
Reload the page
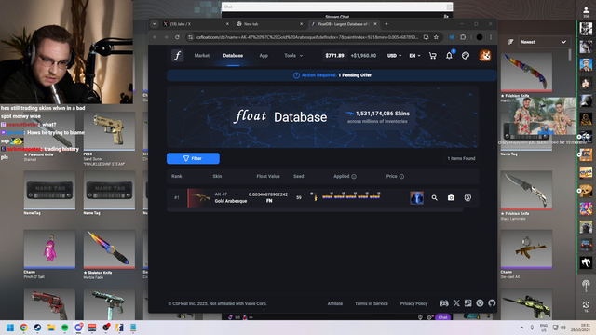coord(177,37)
